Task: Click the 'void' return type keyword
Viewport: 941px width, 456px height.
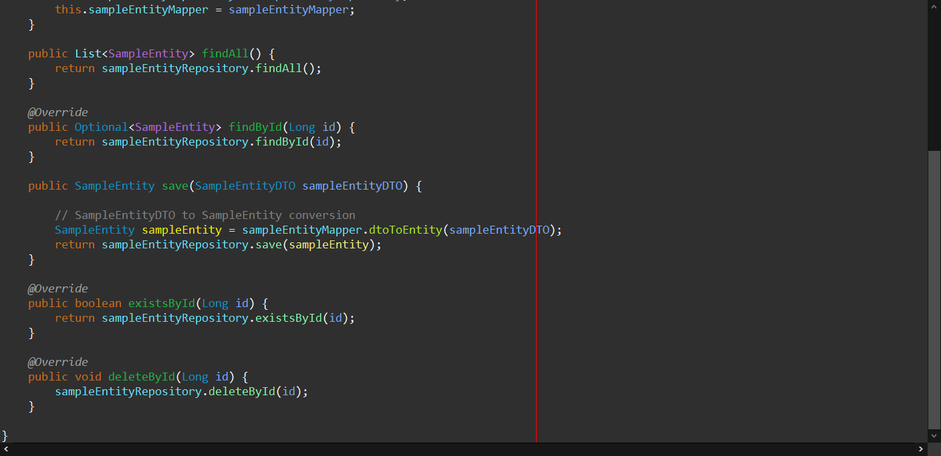Action: coord(88,377)
